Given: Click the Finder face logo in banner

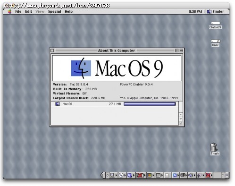Looking at the screenshot, I should (81, 68).
